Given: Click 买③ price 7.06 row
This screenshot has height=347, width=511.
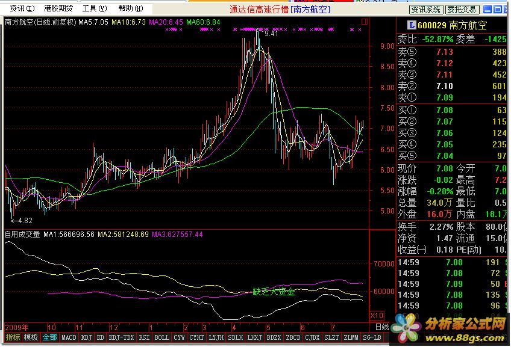Looking at the screenshot, I should (x=452, y=133).
